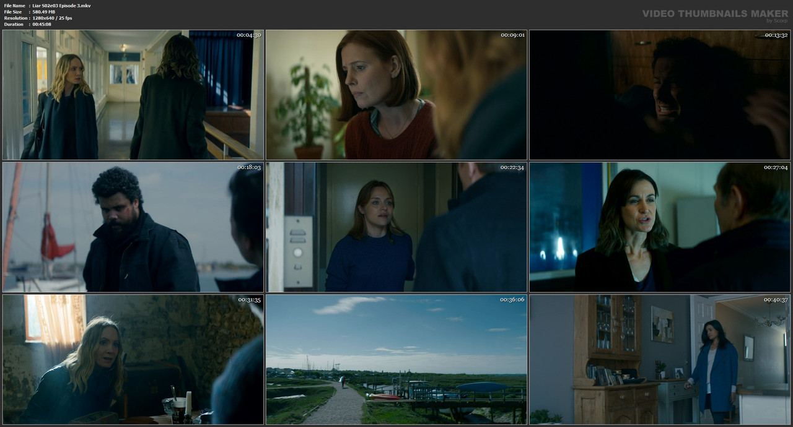
Task: Select the thumbnail stamped 00:13:32
Action: click(x=660, y=95)
